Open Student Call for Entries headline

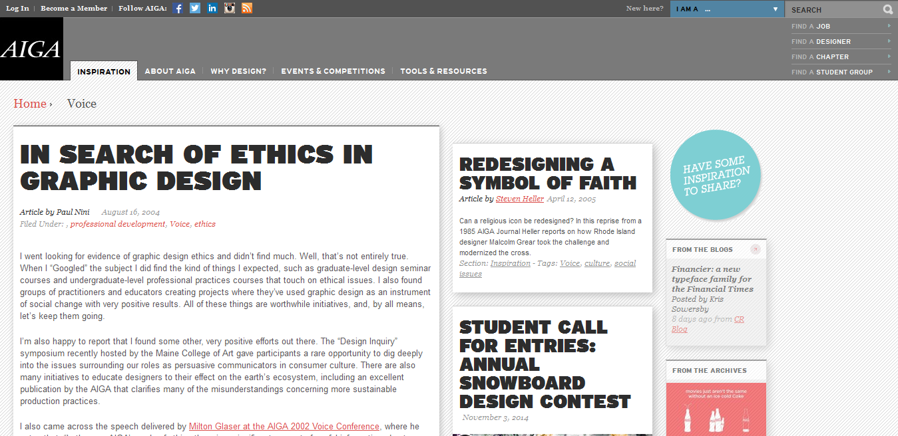[x=545, y=364]
